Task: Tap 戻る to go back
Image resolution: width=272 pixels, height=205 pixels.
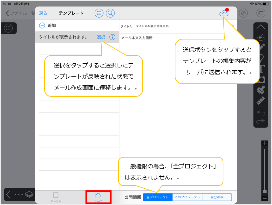Action: pos(43,13)
